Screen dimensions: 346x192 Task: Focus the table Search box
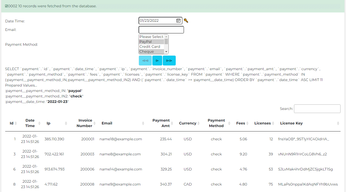click(x=317, y=109)
